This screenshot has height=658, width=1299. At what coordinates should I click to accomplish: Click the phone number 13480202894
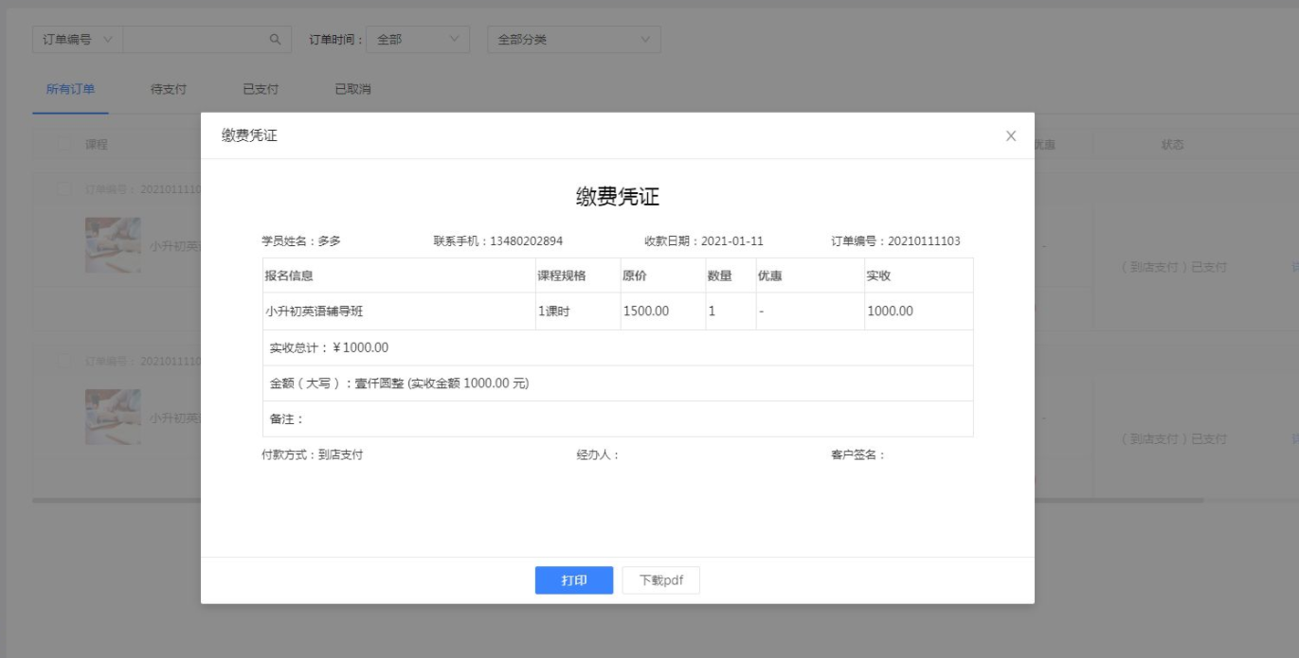[526, 241]
